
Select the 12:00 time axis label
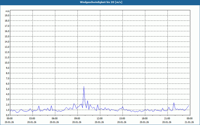(99, 118)
